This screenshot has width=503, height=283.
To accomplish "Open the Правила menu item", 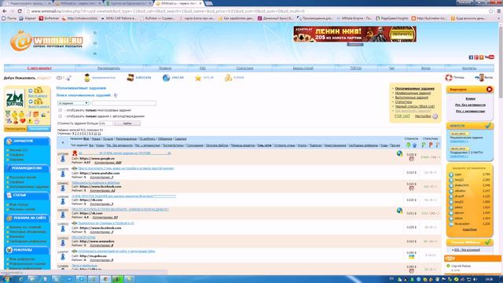I will [165, 68].
